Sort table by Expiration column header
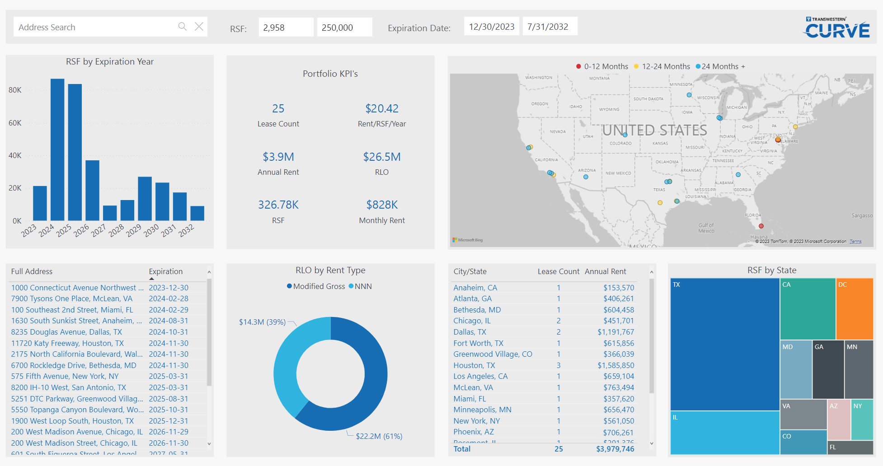This screenshot has width=883, height=466. (166, 271)
